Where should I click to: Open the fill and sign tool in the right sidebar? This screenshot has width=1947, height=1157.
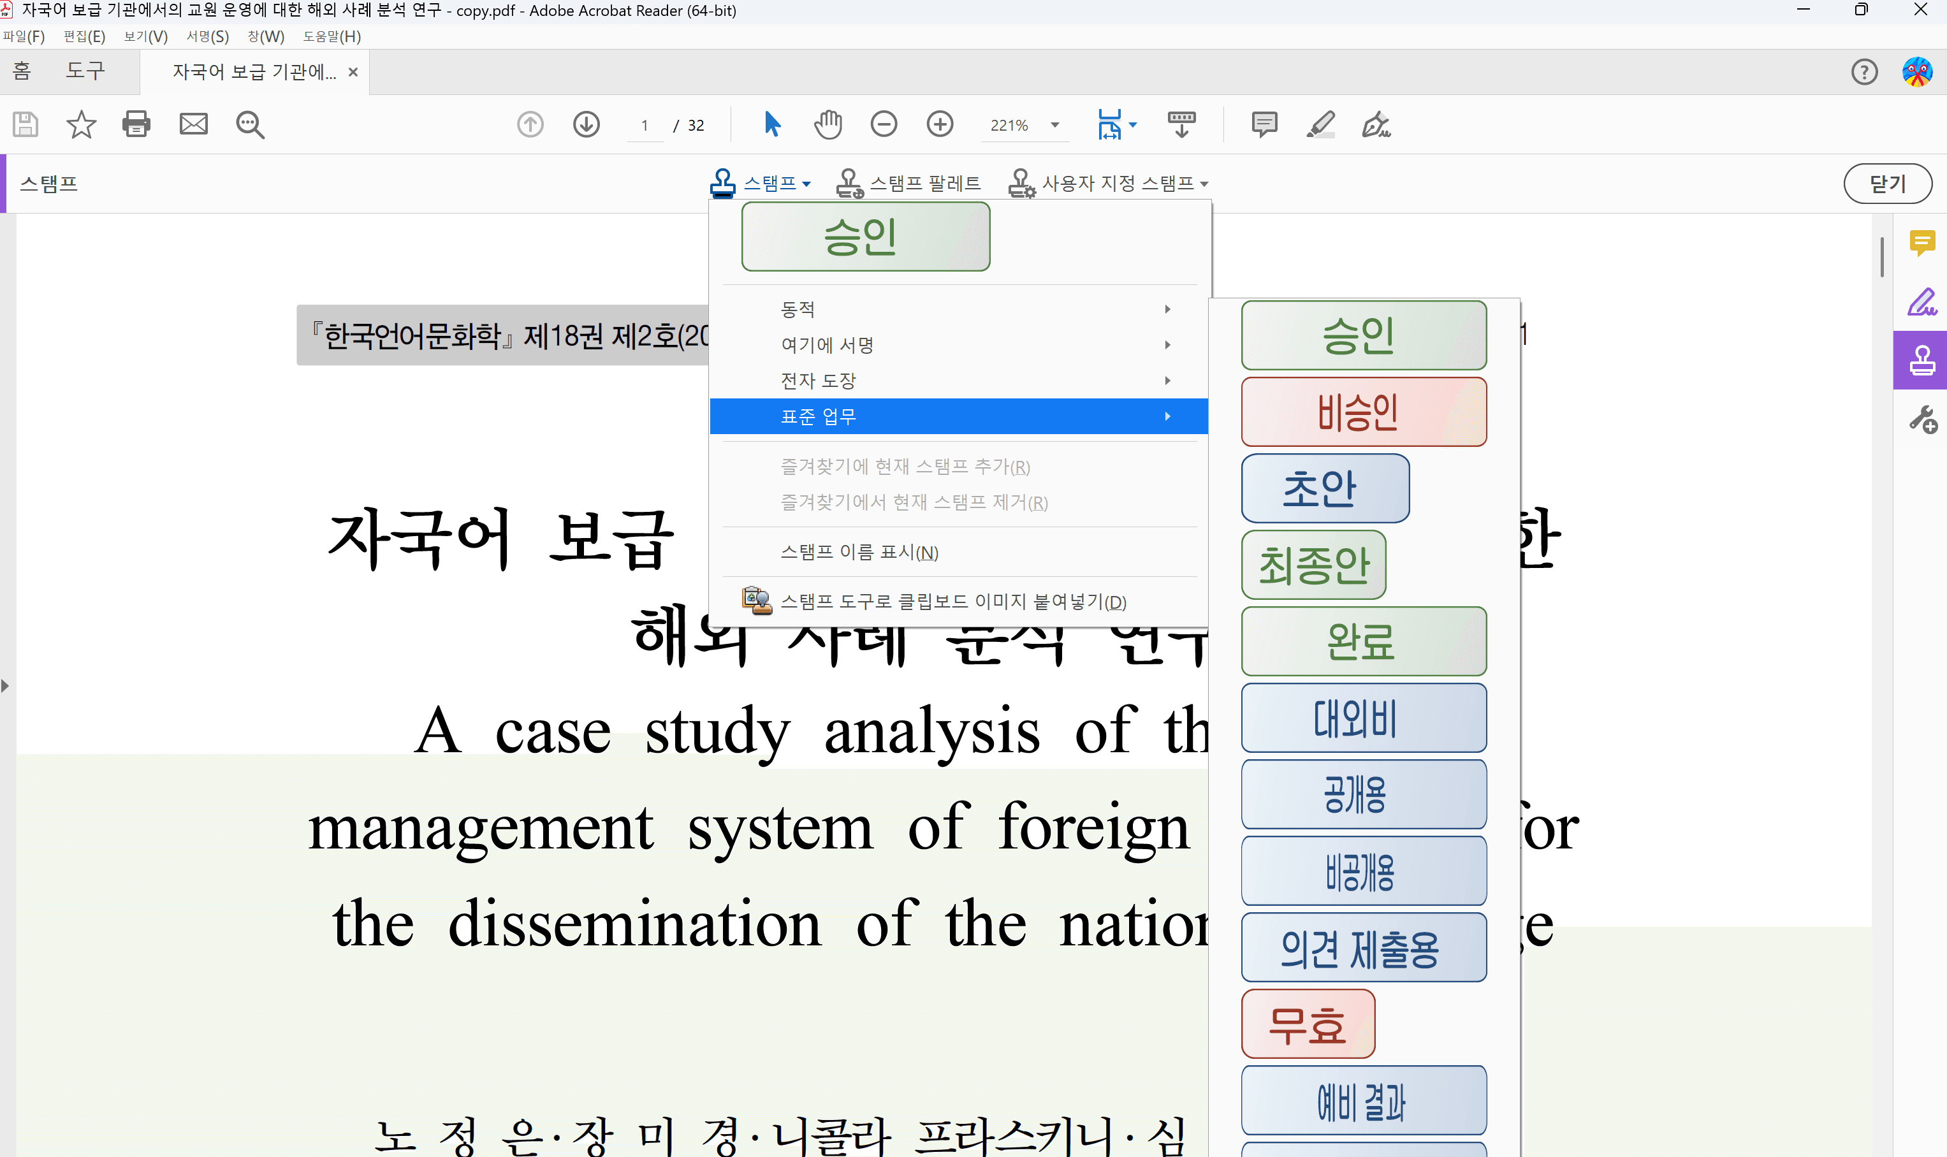click(1921, 302)
